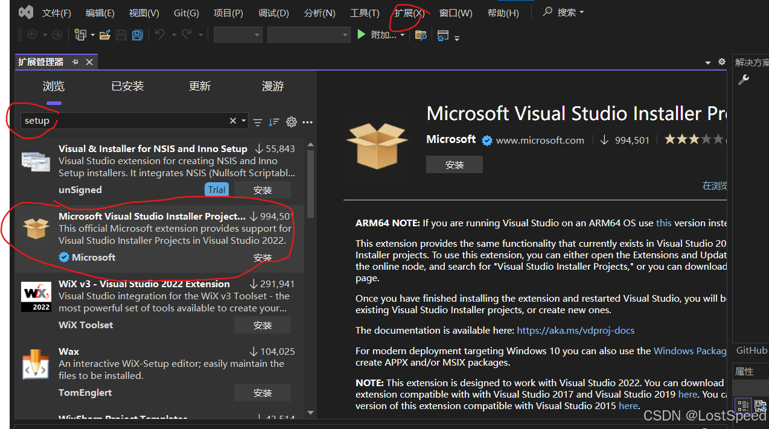
Task: Install the Wax extension
Action: pos(263,393)
